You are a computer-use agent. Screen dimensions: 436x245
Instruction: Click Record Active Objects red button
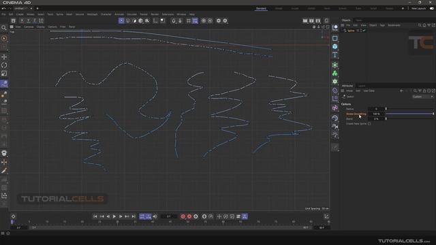183,216
